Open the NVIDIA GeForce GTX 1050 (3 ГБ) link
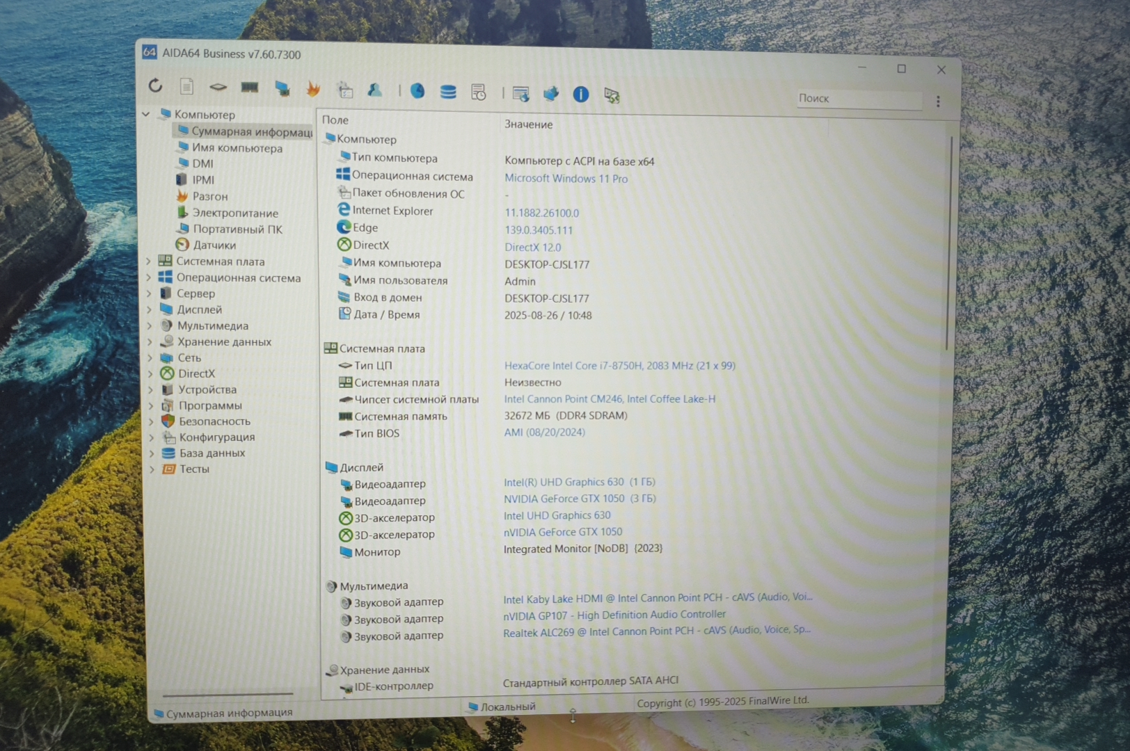1130x751 pixels. point(580,499)
